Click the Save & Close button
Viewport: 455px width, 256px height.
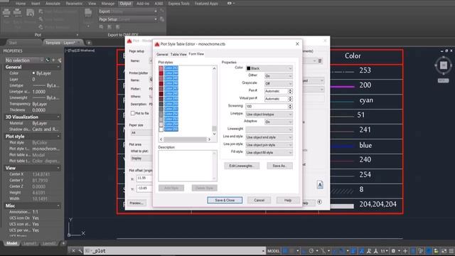click(x=225, y=201)
